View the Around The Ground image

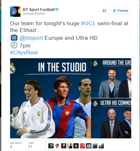point(111,78)
